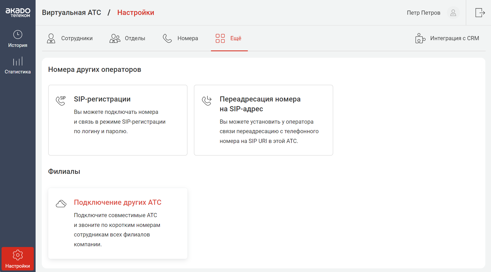Click Виртуальная АТС breadcrumb
This screenshot has width=491, height=272.
pyautogui.click(x=71, y=13)
